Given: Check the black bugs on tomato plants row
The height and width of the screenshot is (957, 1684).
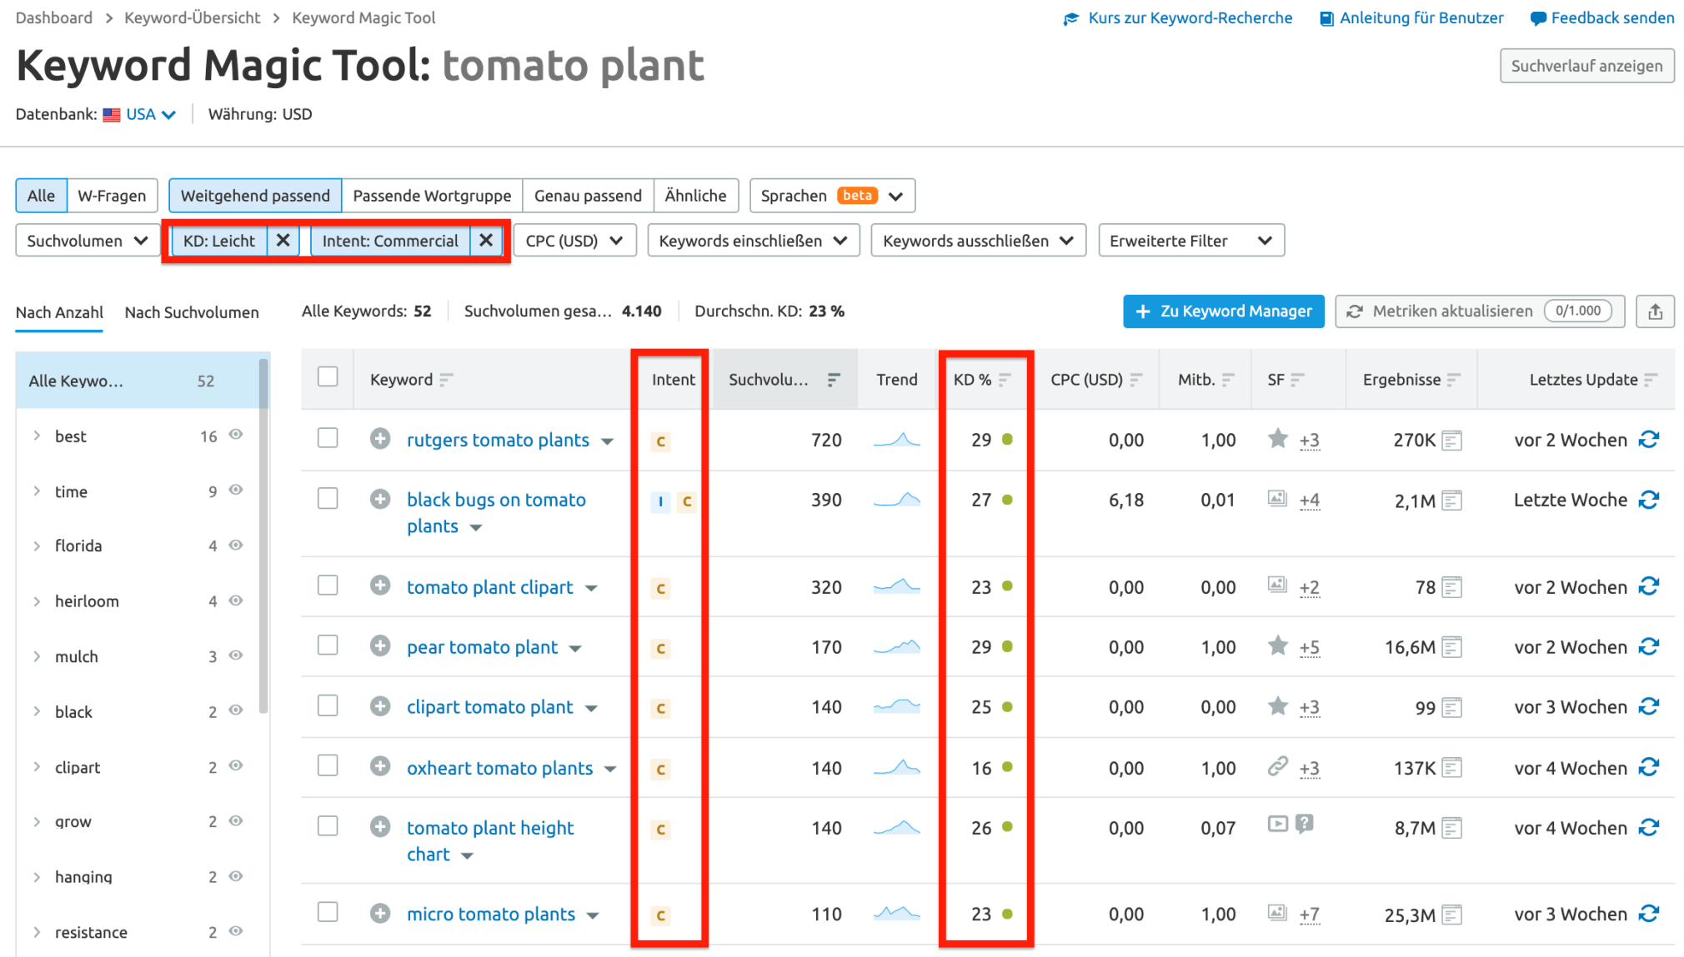Looking at the screenshot, I should [x=328, y=498].
